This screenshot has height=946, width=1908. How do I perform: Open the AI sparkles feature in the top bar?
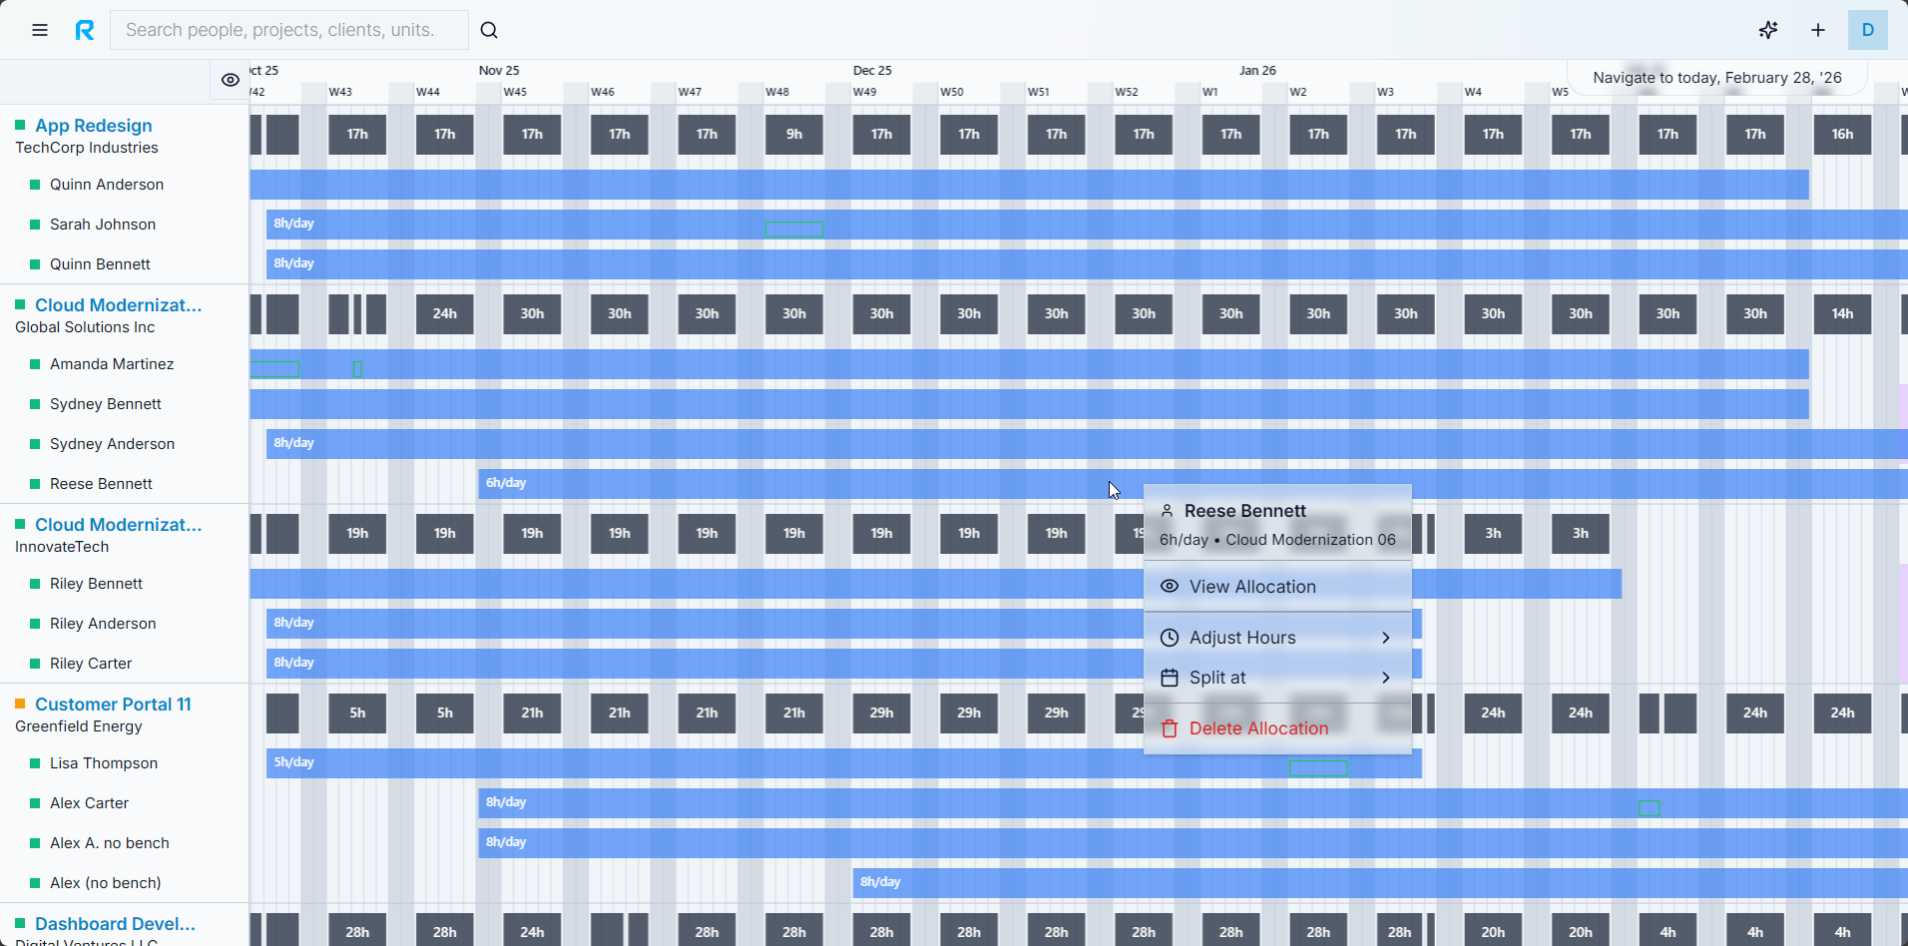pyautogui.click(x=1768, y=30)
